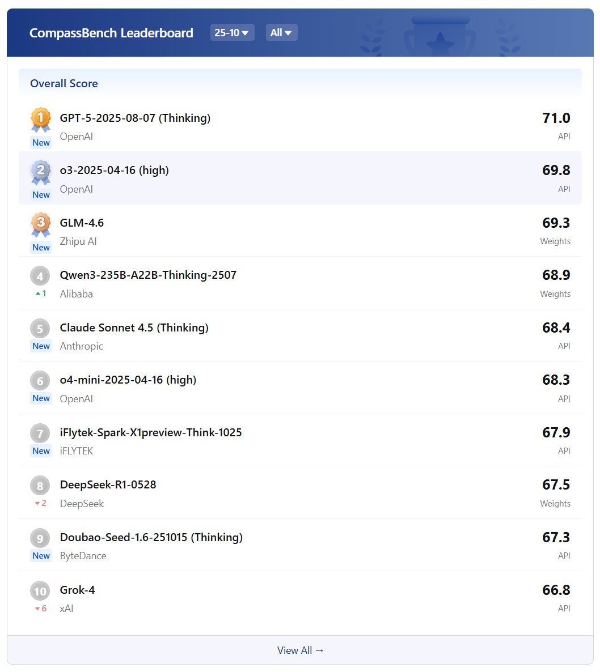
Task: Click the New tag beside ByteDance
Action: (x=41, y=556)
